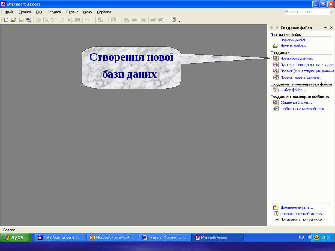
Task: Open the Практикум №1 recent file
Action: click(293, 40)
